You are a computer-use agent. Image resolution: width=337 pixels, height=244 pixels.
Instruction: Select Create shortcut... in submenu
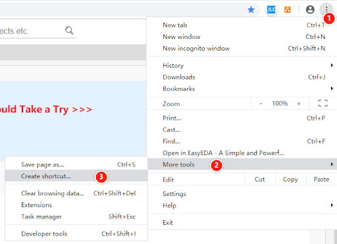pyautogui.click(x=76, y=176)
